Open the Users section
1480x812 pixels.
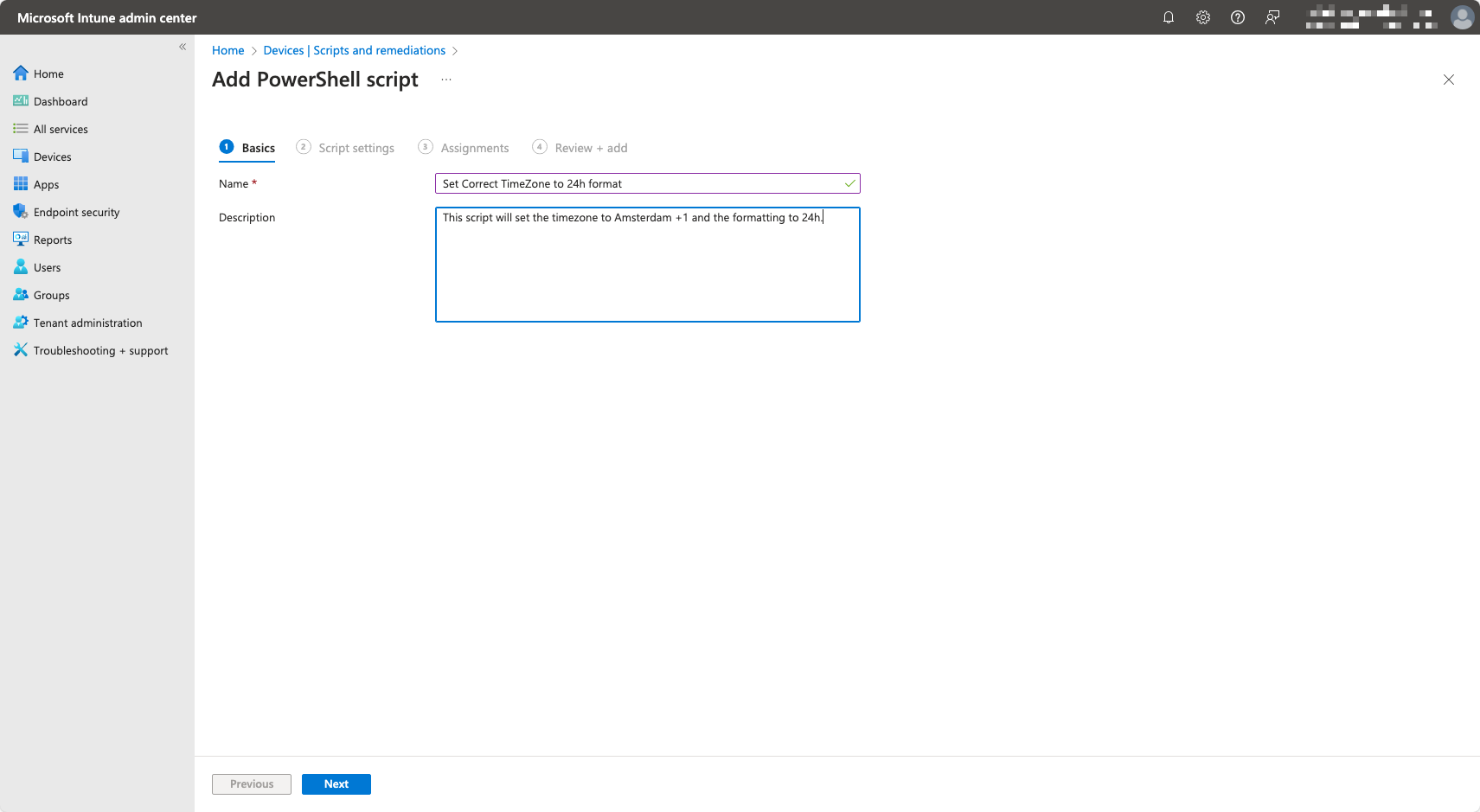click(x=47, y=267)
